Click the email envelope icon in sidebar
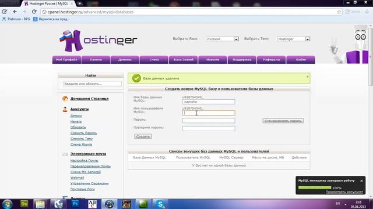This screenshot has width=373, height=209. [x=65, y=154]
